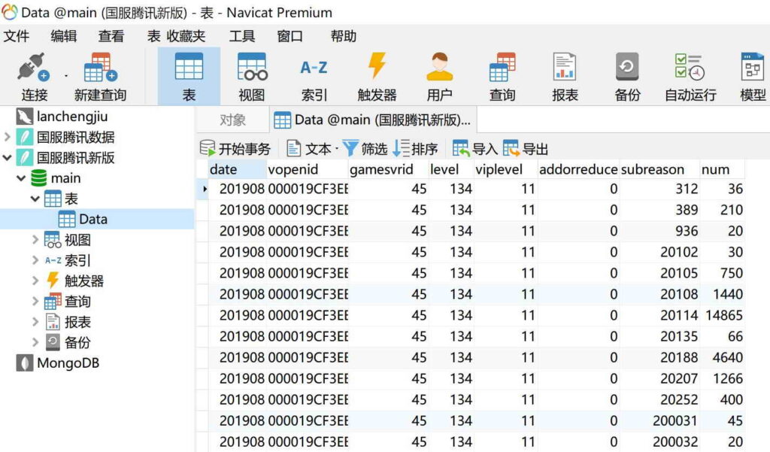
Task: Click the 导出 export button
Action: coord(526,149)
